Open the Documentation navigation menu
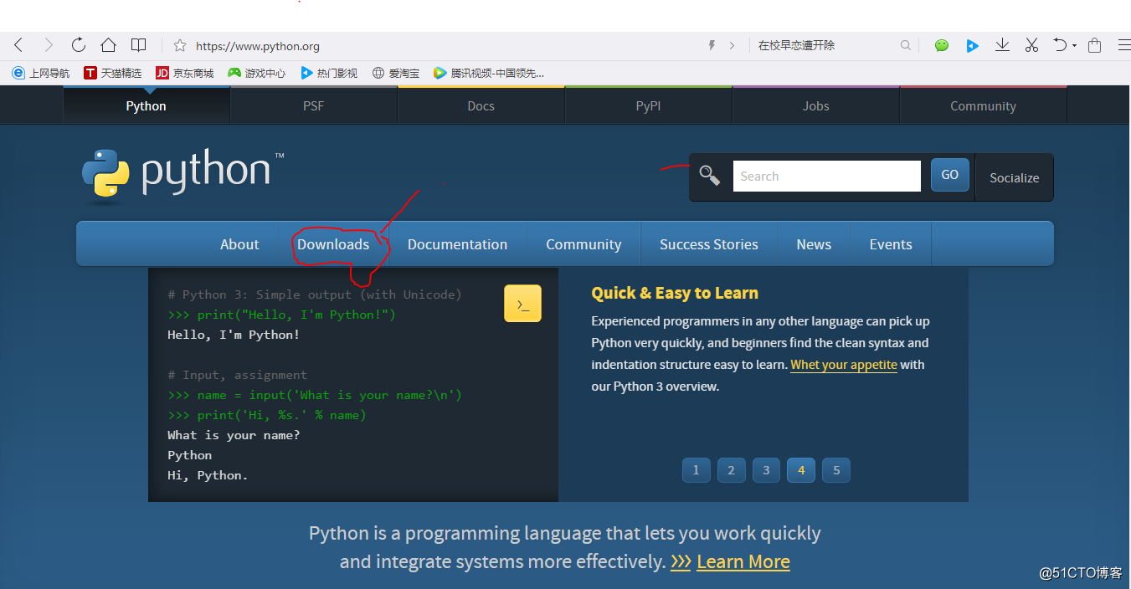 457,244
